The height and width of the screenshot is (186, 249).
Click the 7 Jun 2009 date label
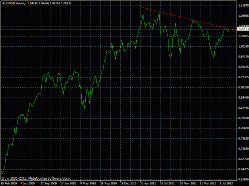pos(27,183)
